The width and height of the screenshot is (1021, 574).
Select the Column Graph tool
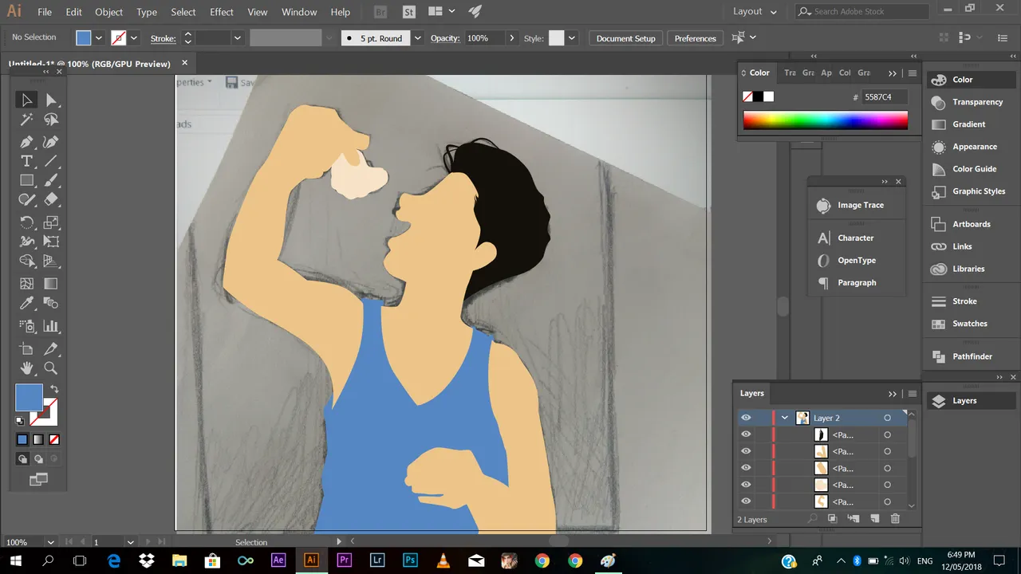pyautogui.click(x=51, y=326)
